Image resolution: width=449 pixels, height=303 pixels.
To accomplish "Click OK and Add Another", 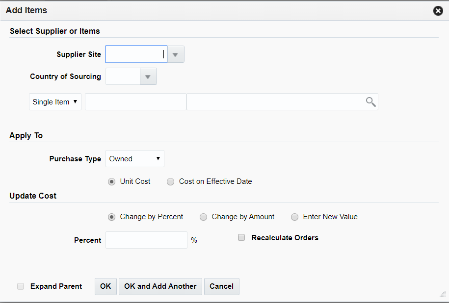I will [x=160, y=286].
